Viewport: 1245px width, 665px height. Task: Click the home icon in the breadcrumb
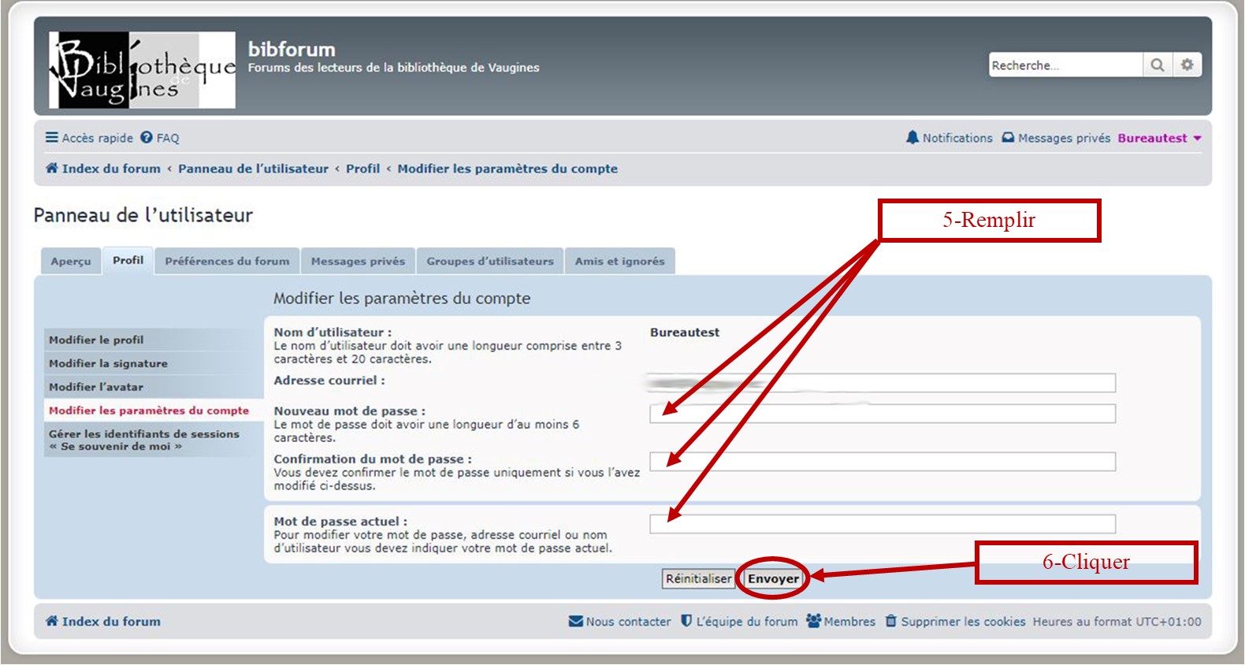pos(52,169)
